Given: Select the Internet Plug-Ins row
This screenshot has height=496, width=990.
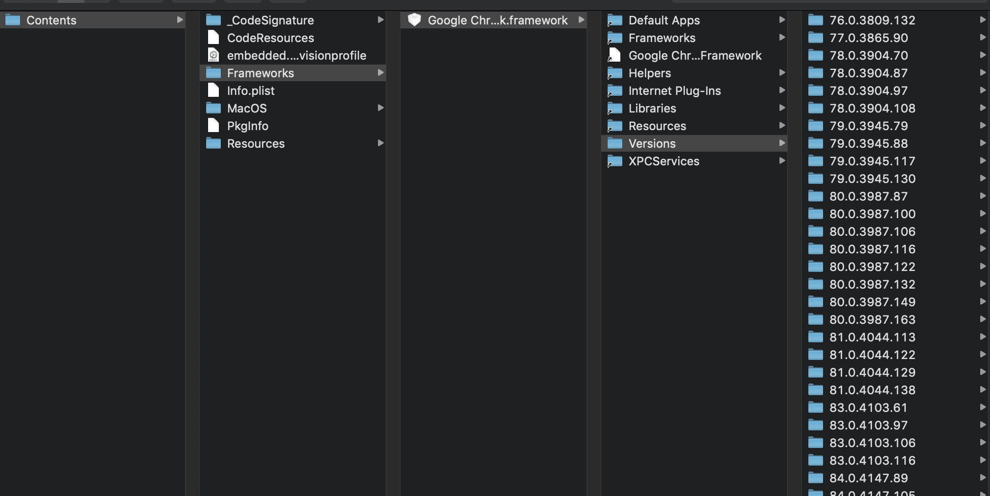Looking at the screenshot, I should 694,90.
